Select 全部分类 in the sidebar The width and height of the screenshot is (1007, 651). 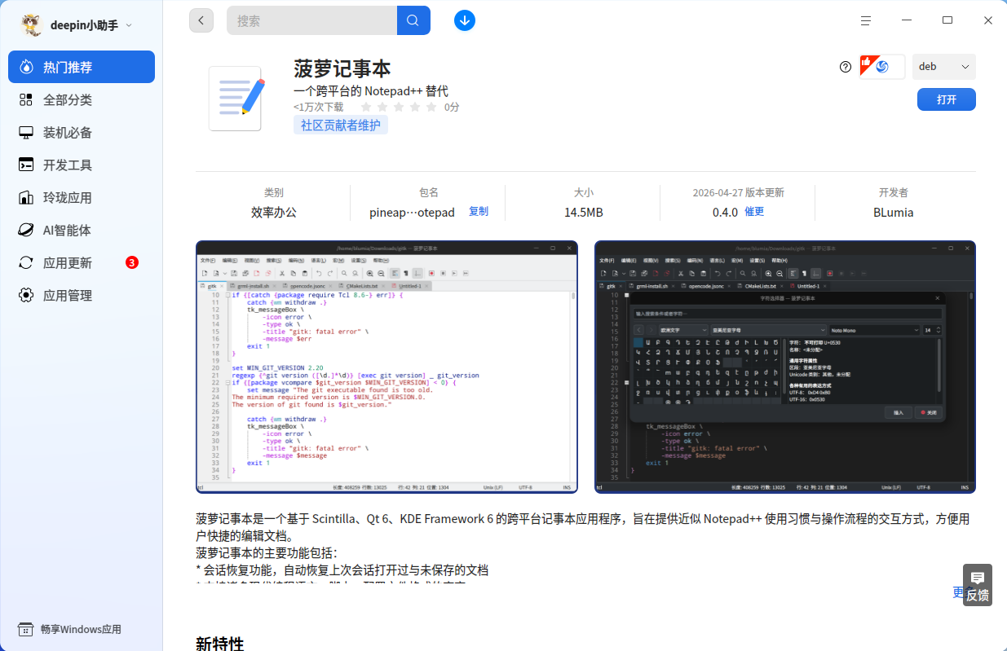pyautogui.click(x=82, y=99)
